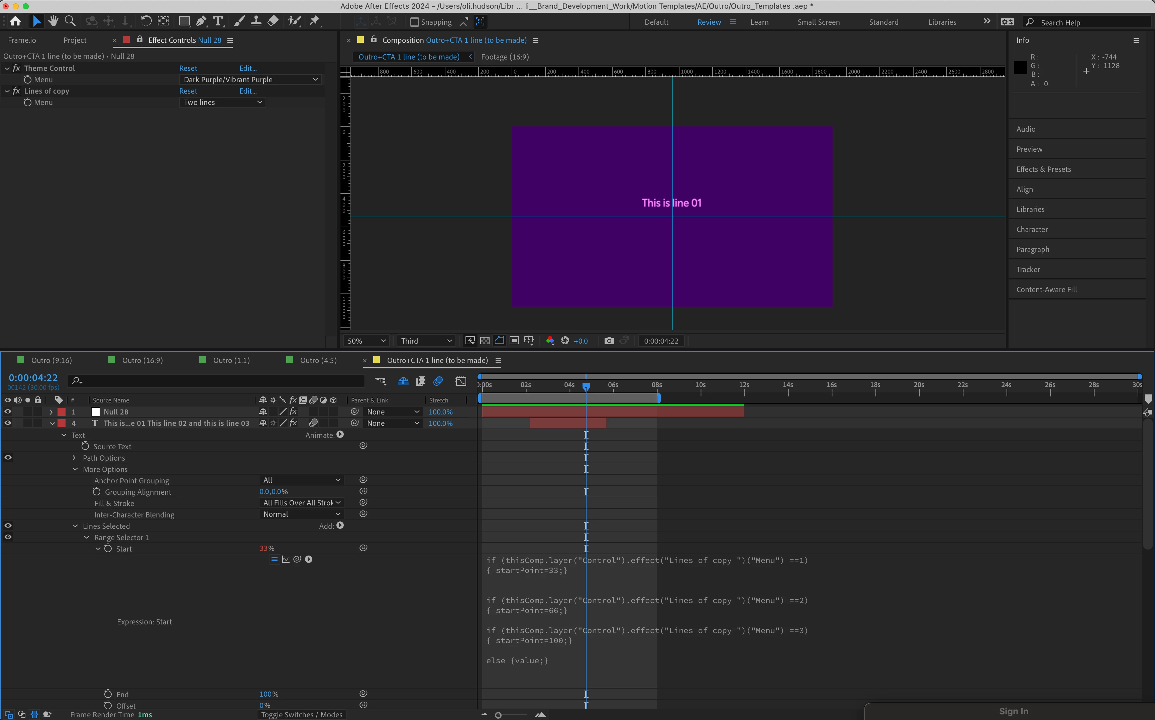Enable the Snapping checkbox
The image size is (1155, 720).
(414, 22)
